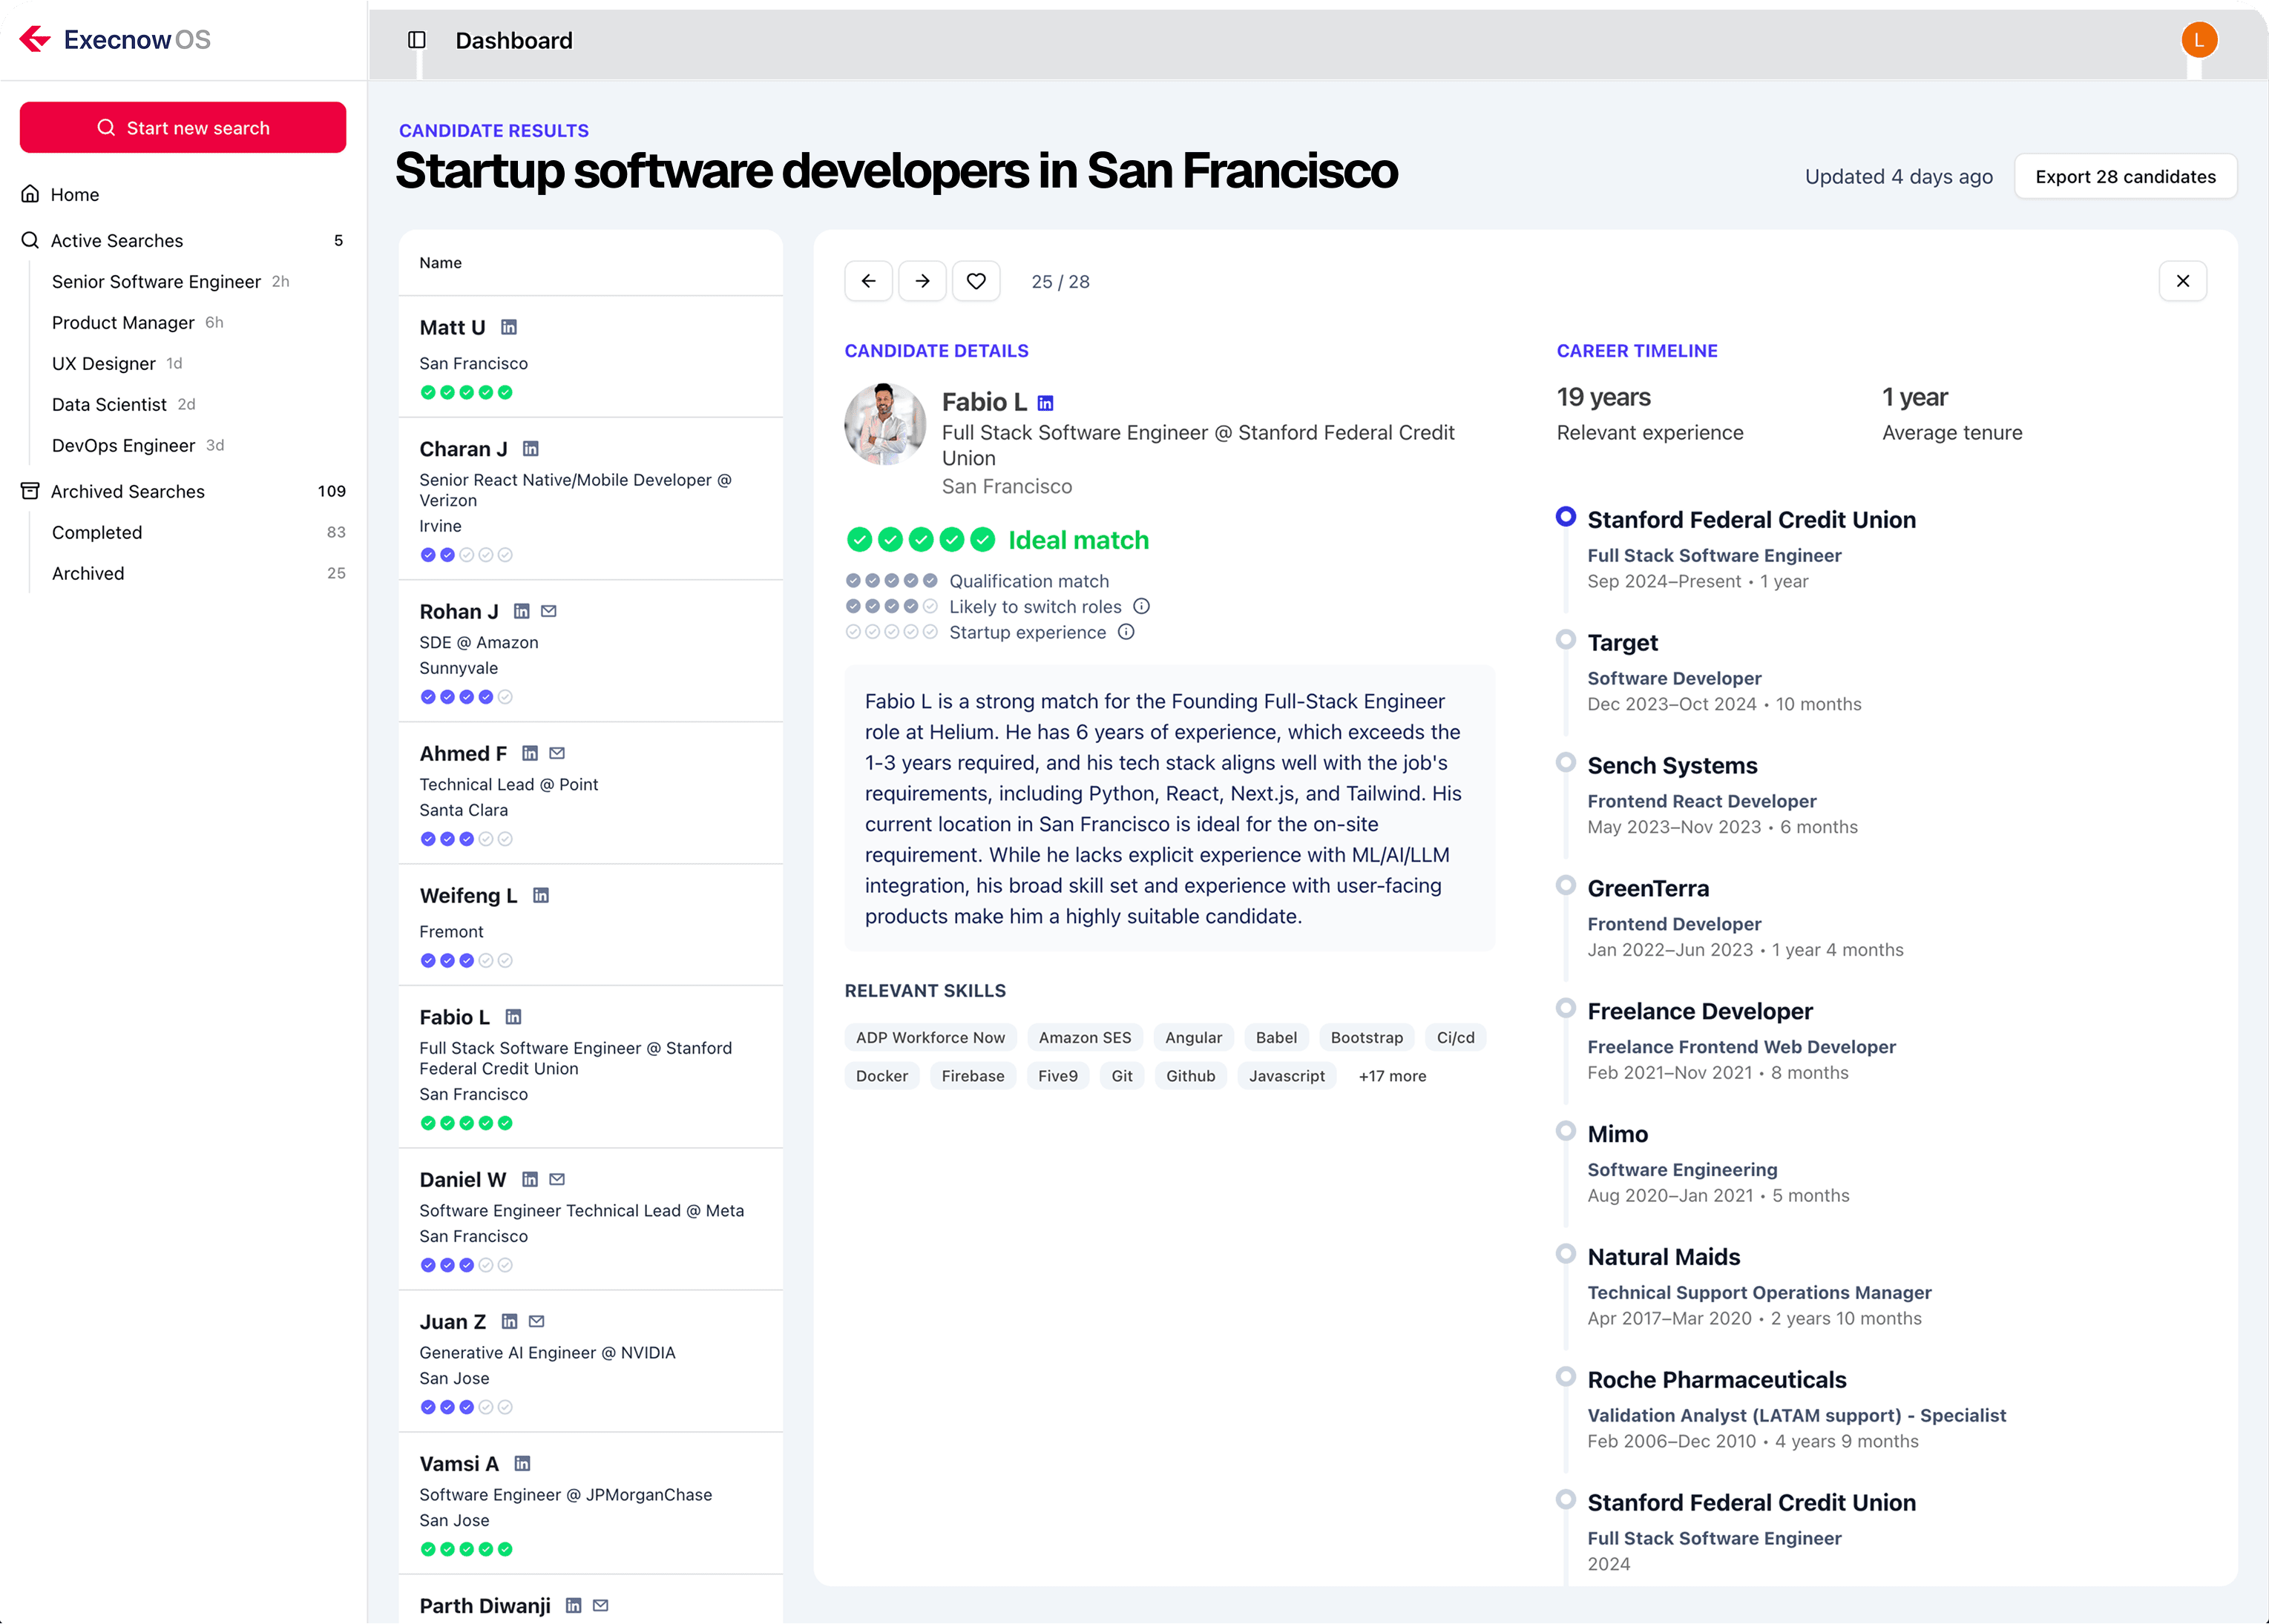The image size is (2269, 1624).
Task: Open Fabio L's LinkedIn icon in details
Action: click(x=1045, y=403)
